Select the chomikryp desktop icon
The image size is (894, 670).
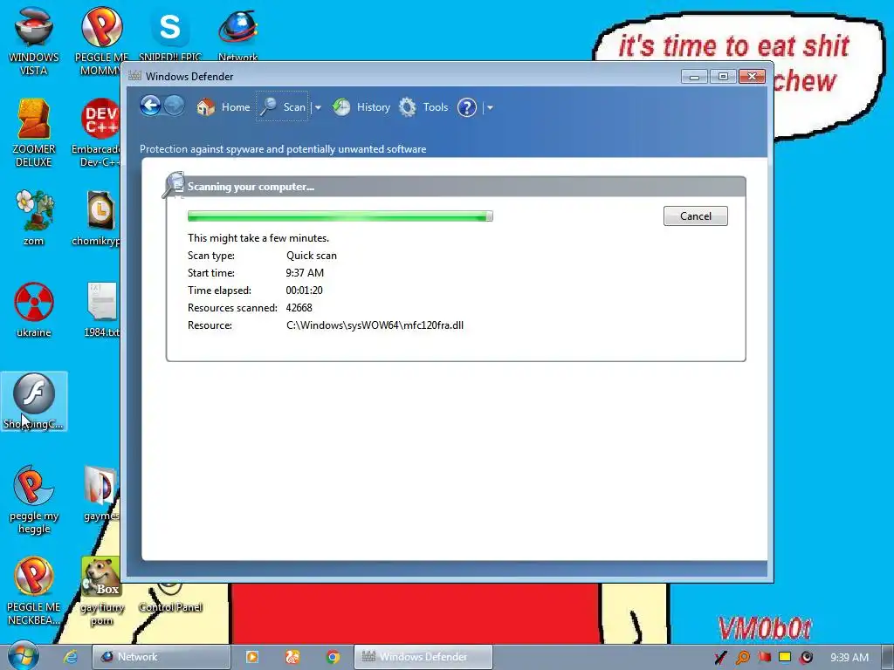97,217
